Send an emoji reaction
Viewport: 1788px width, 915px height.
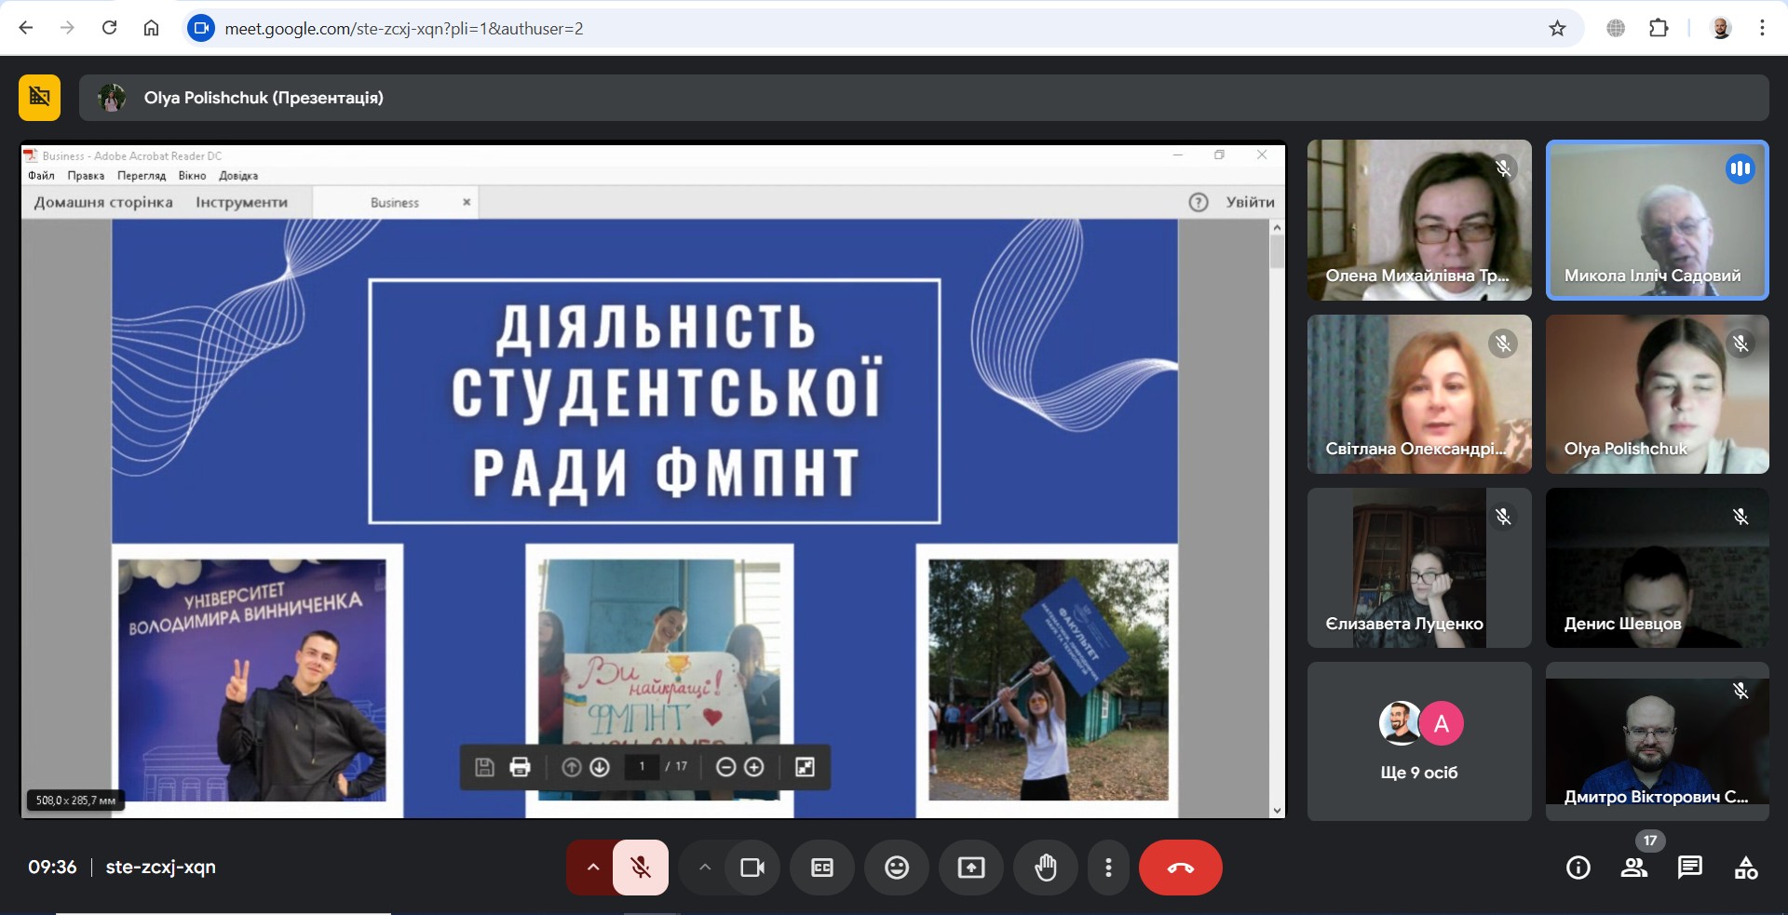tap(897, 868)
